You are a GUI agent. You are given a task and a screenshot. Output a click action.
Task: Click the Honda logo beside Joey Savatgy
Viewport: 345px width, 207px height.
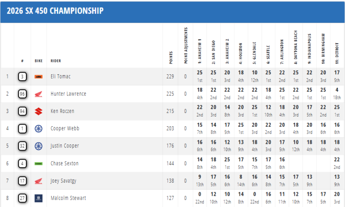38,181
